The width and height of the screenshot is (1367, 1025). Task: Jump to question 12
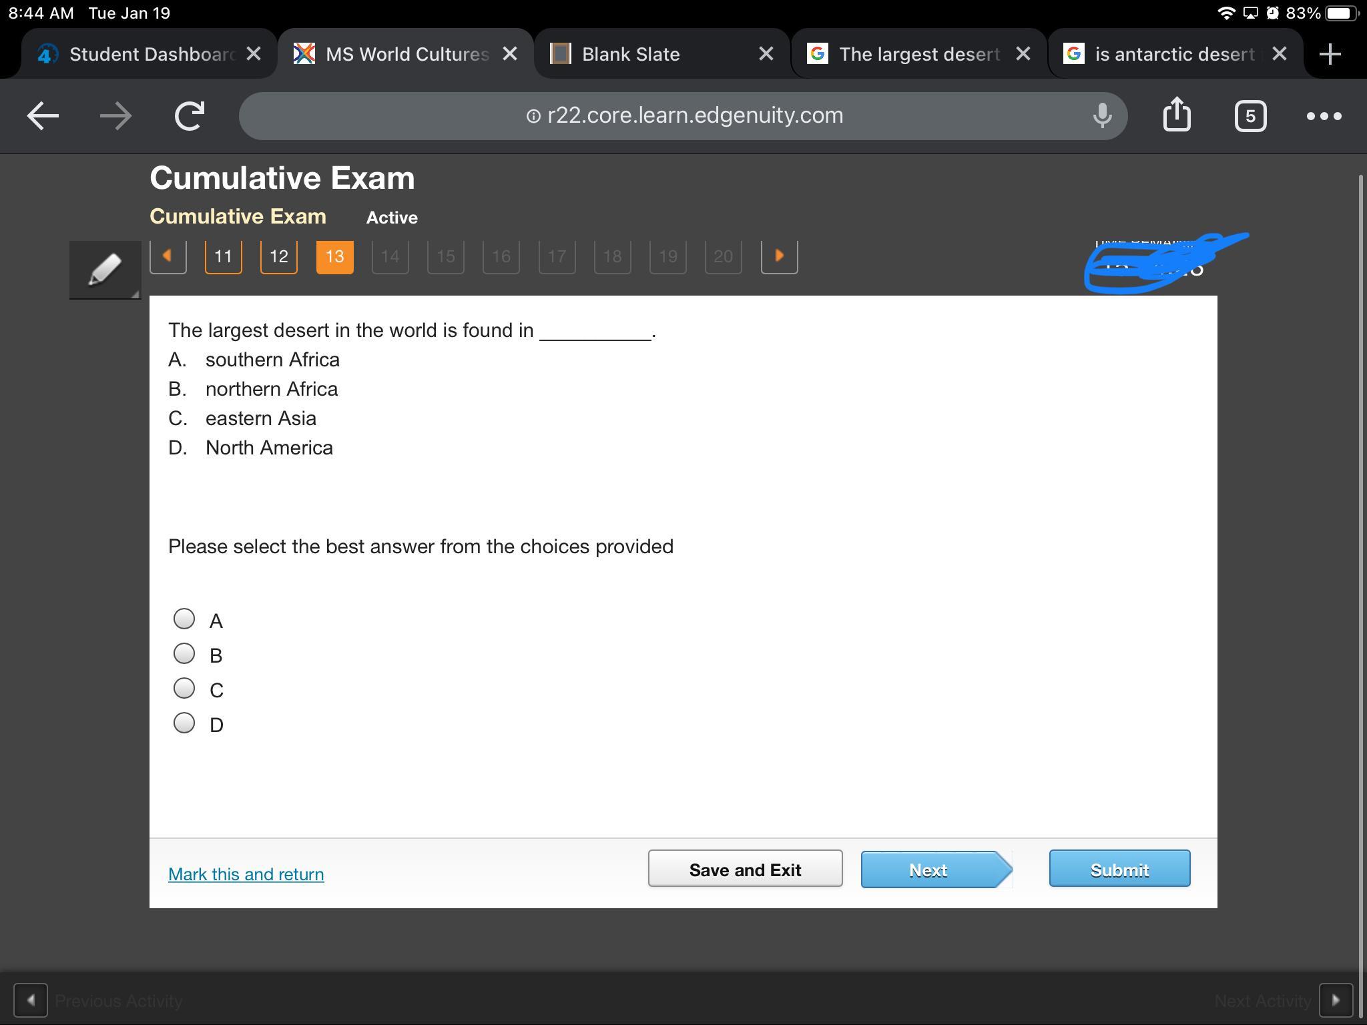point(278,256)
